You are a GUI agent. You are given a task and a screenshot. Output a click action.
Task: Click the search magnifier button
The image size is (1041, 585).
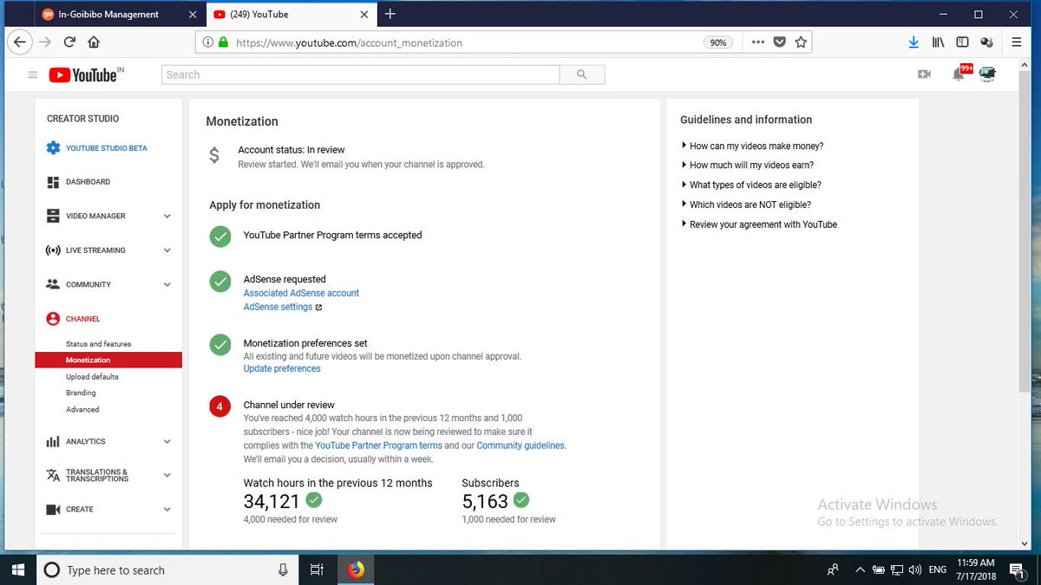[x=581, y=75]
